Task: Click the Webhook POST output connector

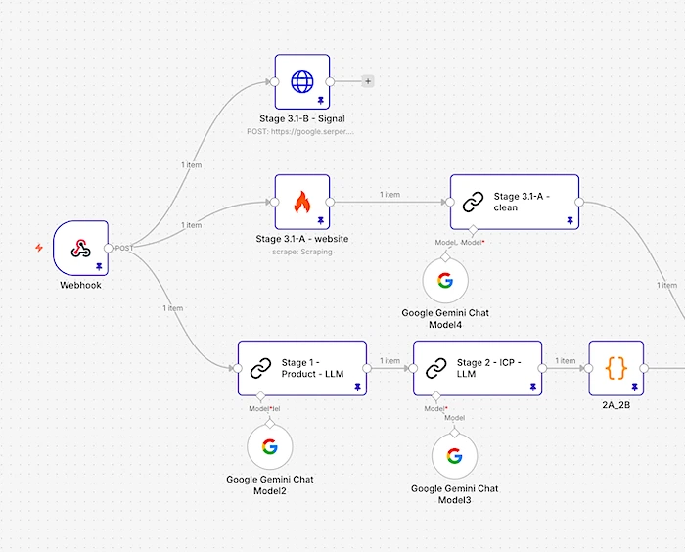Action: (108, 248)
